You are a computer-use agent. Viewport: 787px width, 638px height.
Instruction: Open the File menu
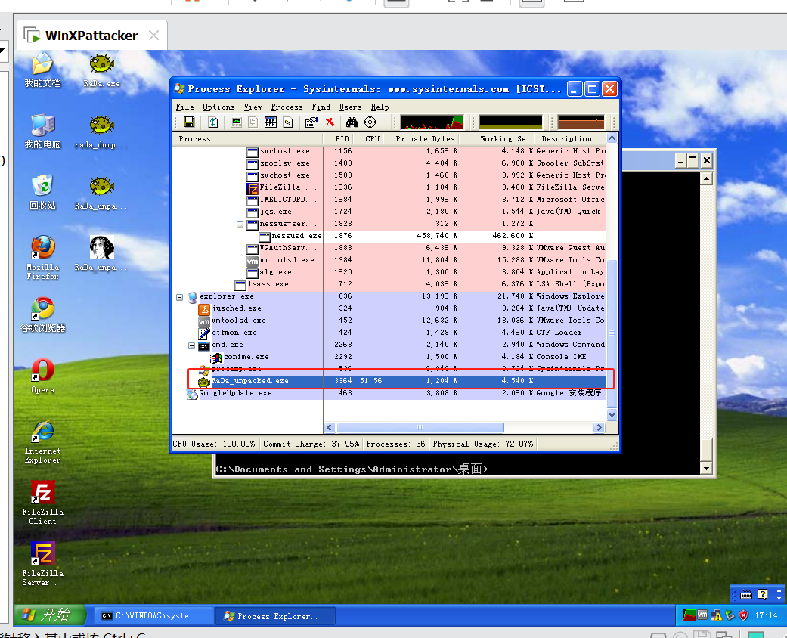[184, 107]
